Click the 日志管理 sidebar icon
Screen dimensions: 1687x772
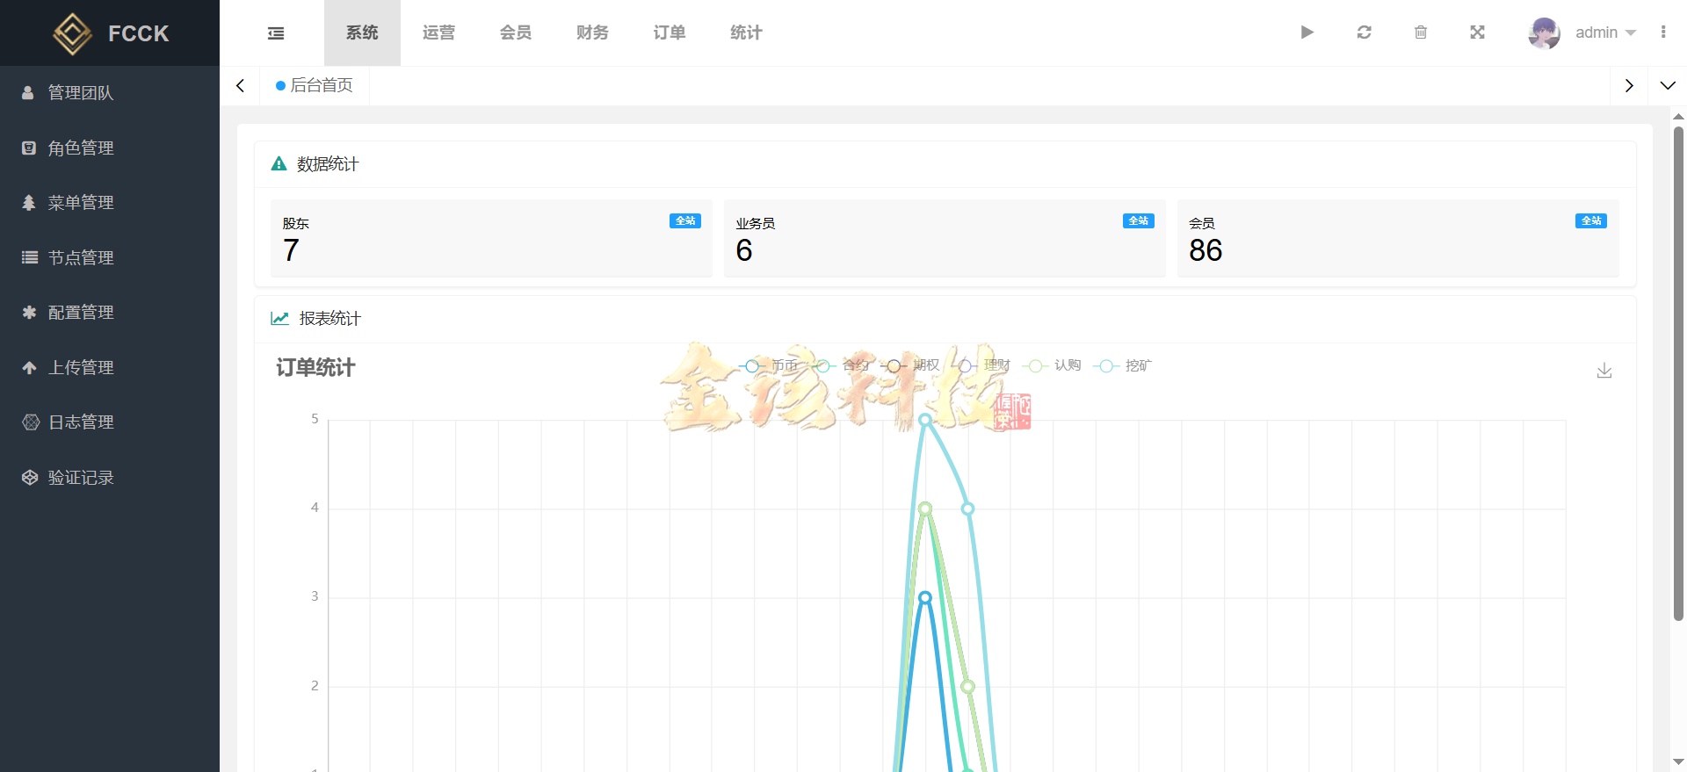pos(31,422)
